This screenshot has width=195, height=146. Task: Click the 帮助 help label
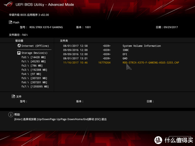click(17, 115)
